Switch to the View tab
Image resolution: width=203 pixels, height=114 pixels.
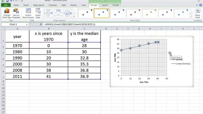pyautogui.click(x=84, y=5)
